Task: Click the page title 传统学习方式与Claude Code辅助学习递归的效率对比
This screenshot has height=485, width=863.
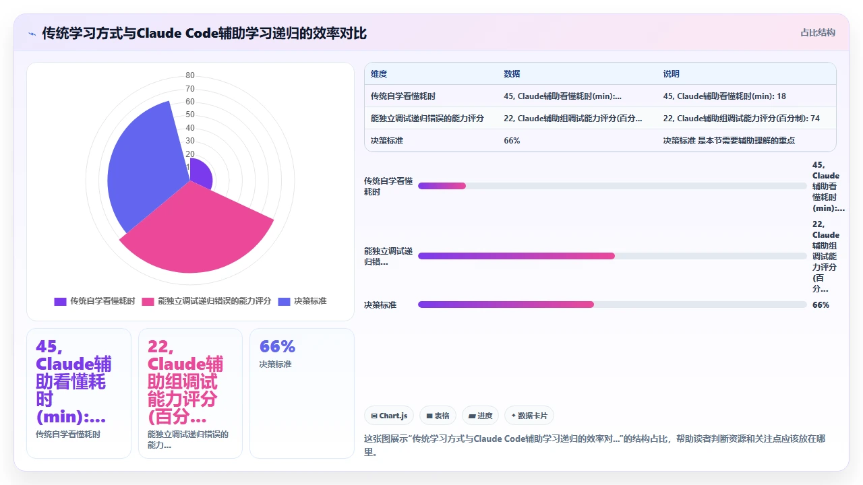Action: coord(204,34)
